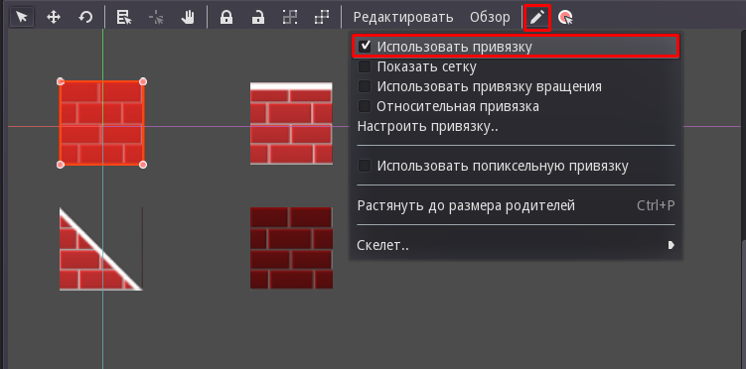Choose the Rotate Mode tool
Viewport: 746px width, 369px height.
pyautogui.click(x=85, y=18)
